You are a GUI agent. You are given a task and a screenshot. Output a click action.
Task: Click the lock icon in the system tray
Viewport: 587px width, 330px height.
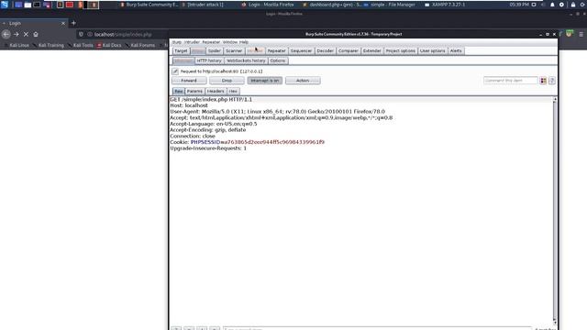click(x=572, y=5)
